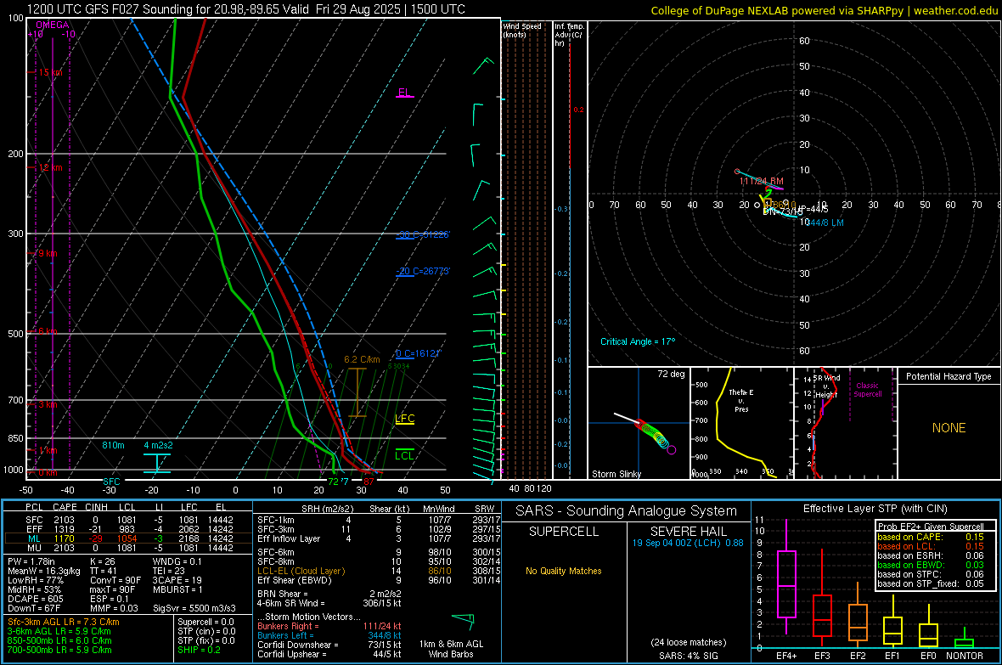The image size is (1002, 665).
Task: Click the 4 m2s2 helicity label
Action: 158,445
